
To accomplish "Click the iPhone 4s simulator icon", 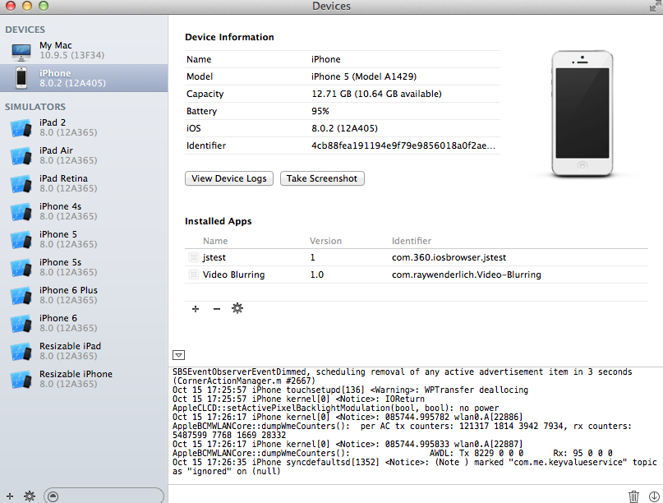I will tap(21, 211).
